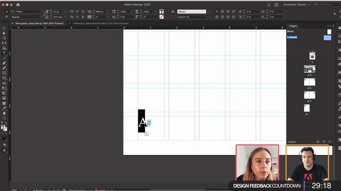Select the Line tool
The width and height of the screenshot is (341, 191).
(4, 58)
